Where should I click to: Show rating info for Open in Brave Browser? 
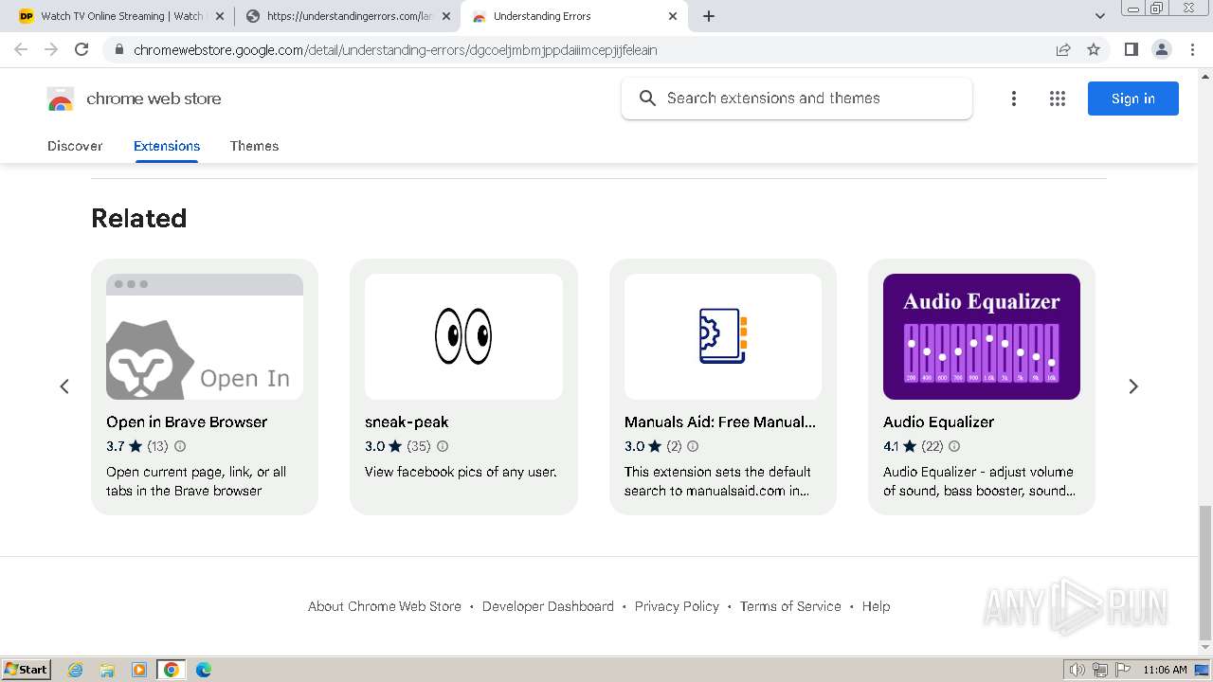180,446
